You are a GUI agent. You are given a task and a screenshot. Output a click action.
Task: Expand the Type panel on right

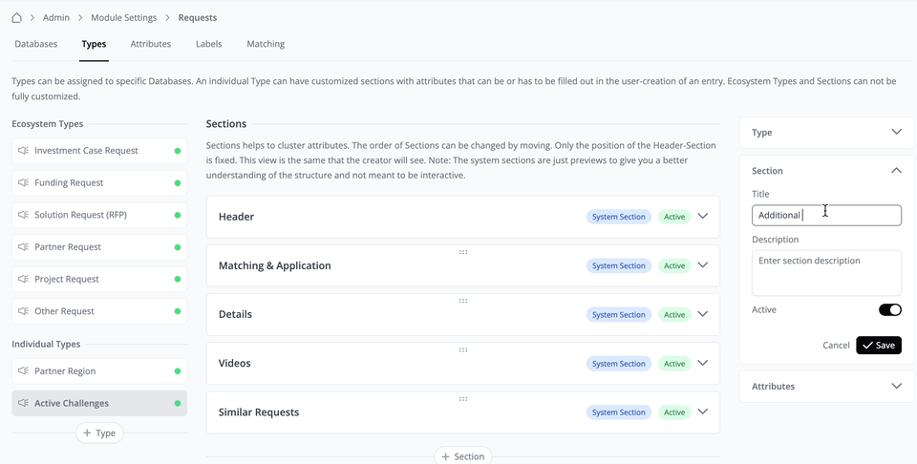pyautogui.click(x=895, y=133)
